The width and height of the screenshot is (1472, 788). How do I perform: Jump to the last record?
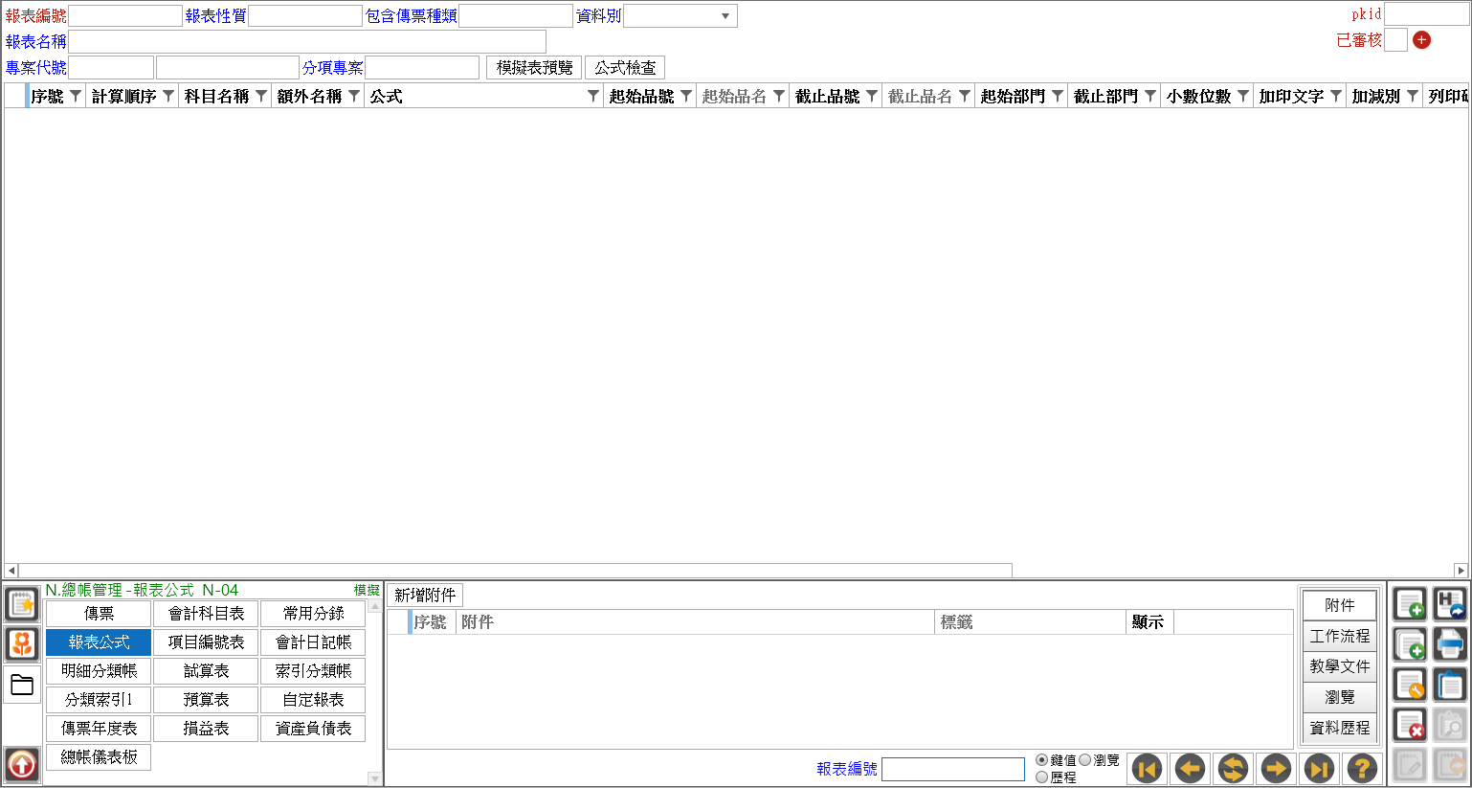tap(1319, 768)
